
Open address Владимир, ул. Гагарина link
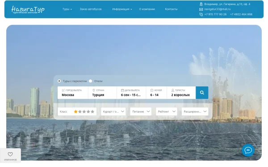click(227, 4)
